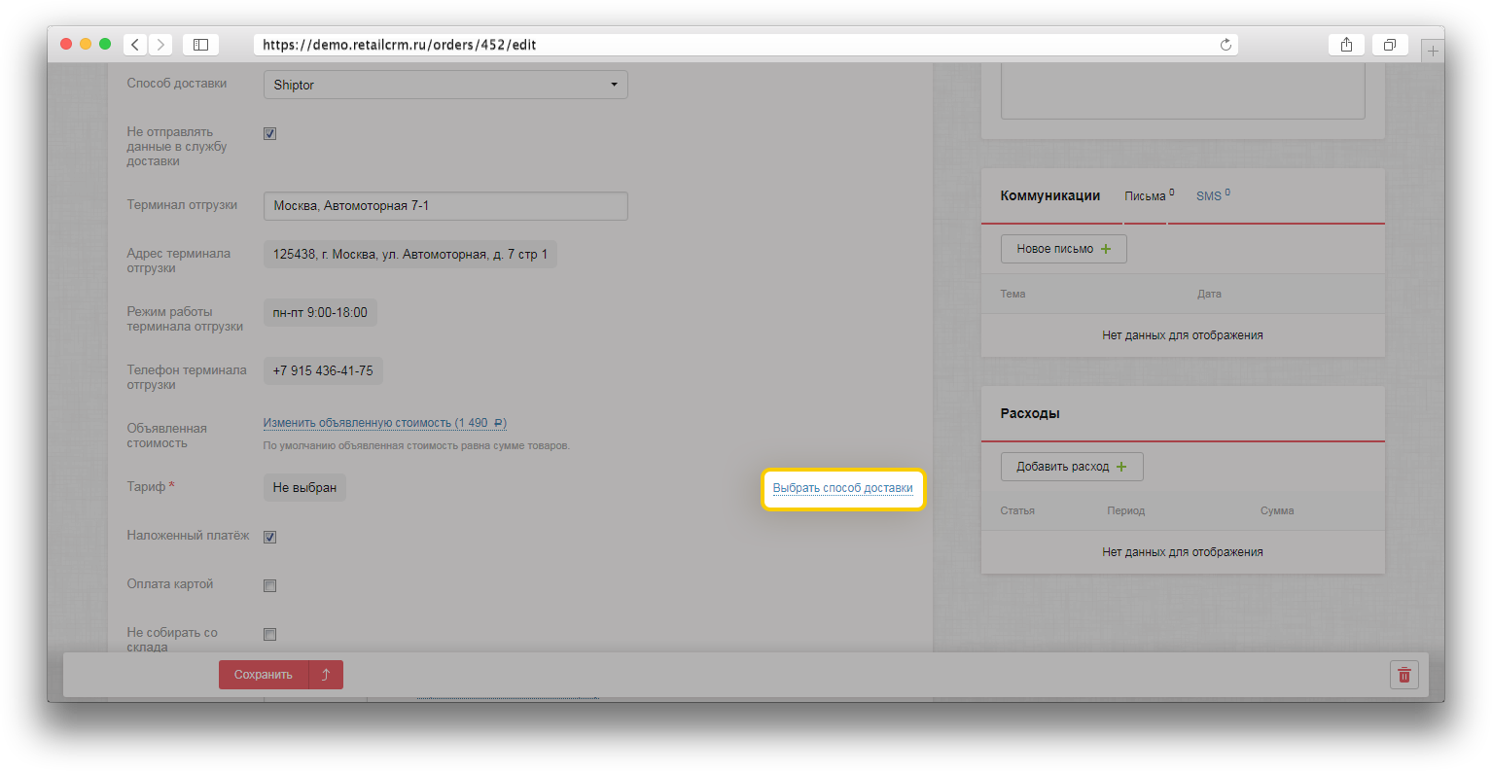
Task: Reload page using refresh icon
Action: pos(1226,45)
